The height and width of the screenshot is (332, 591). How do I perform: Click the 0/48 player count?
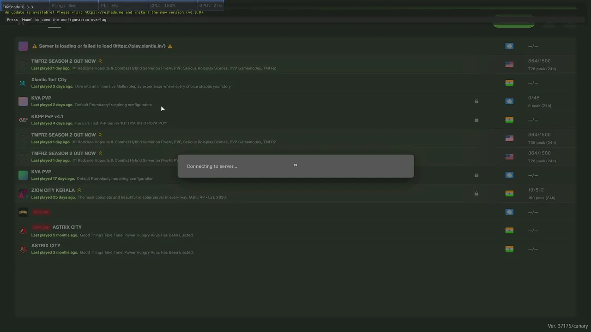tap(534, 98)
